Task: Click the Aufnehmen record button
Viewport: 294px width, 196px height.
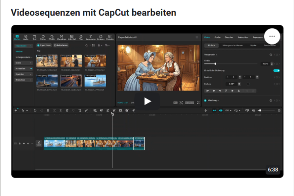Action: point(61,45)
